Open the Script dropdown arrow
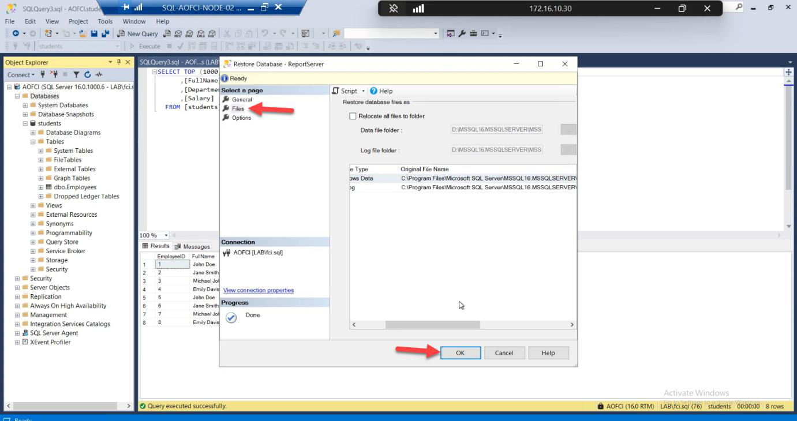 click(364, 91)
